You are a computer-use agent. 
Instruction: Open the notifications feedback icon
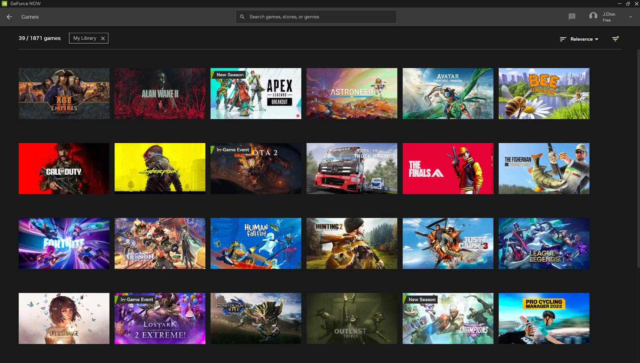(x=572, y=16)
